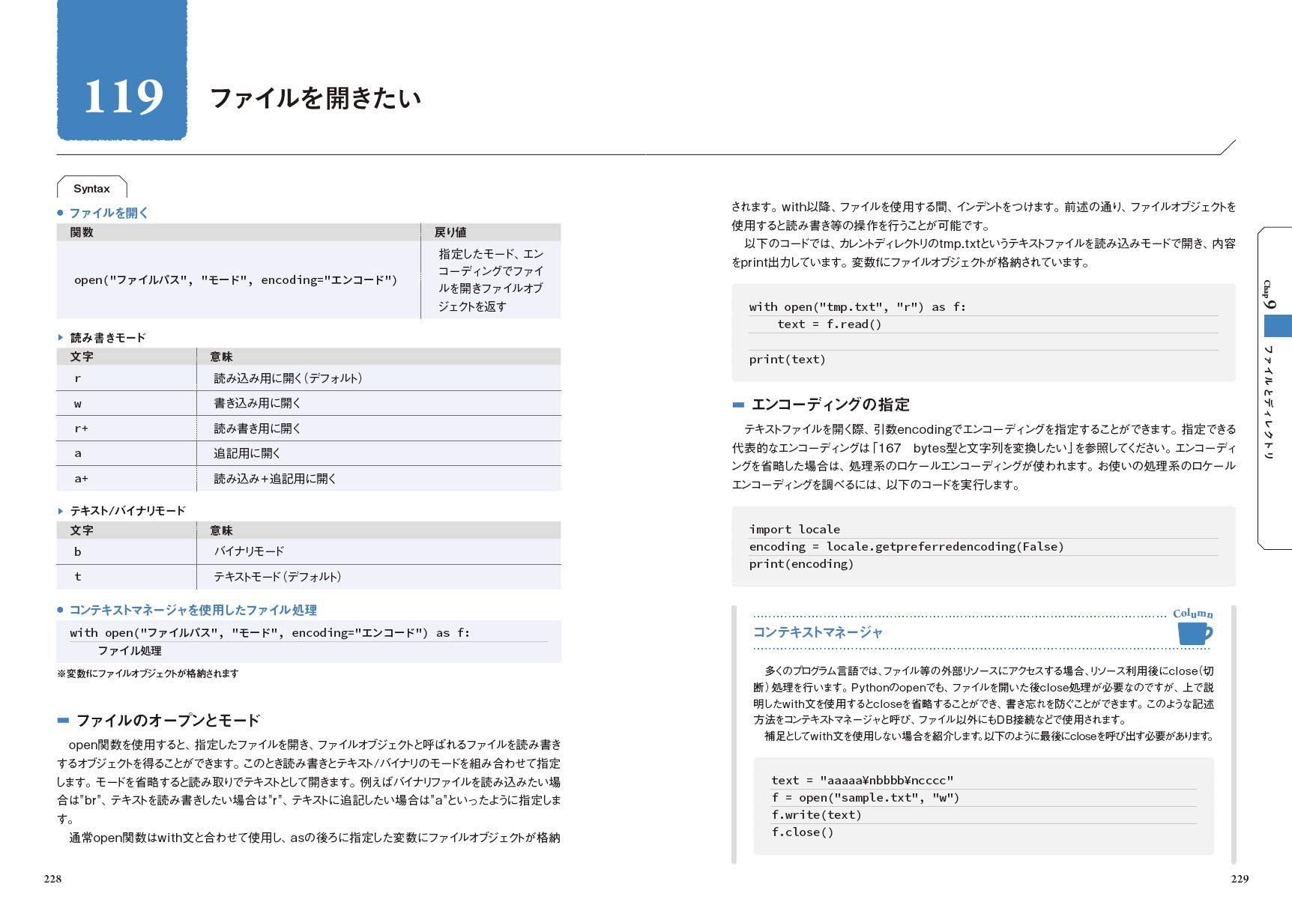Image resolution: width=1292 pixels, height=914 pixels.
Task: Click the blue 119 chapter number block
Action: pos(122,70)
